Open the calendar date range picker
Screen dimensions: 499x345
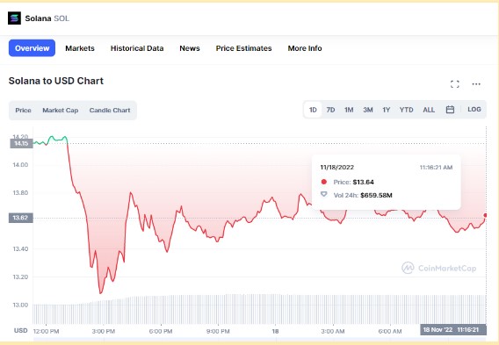tap(450, 110)
